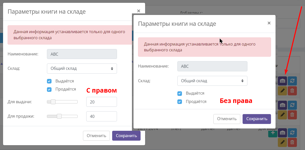Click trash delete icon in first background row
305x150 pixels.
tap(292, 91)
